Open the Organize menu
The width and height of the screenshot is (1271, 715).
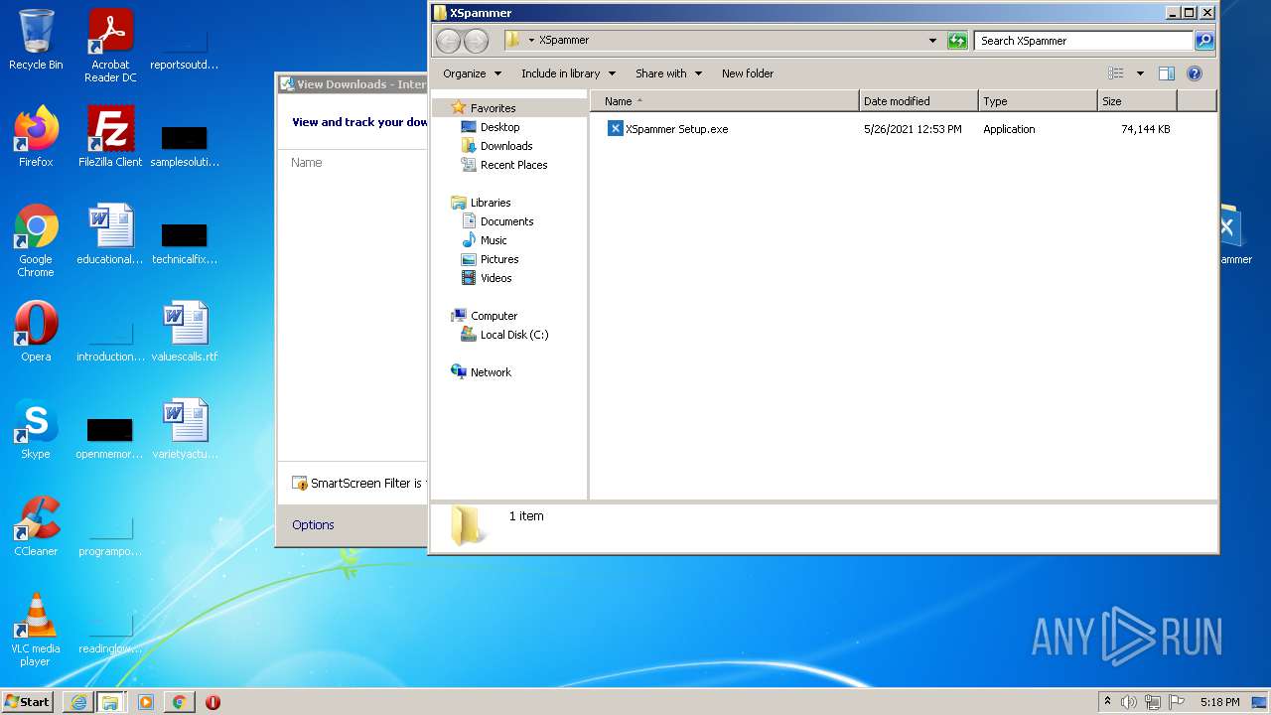472,73
